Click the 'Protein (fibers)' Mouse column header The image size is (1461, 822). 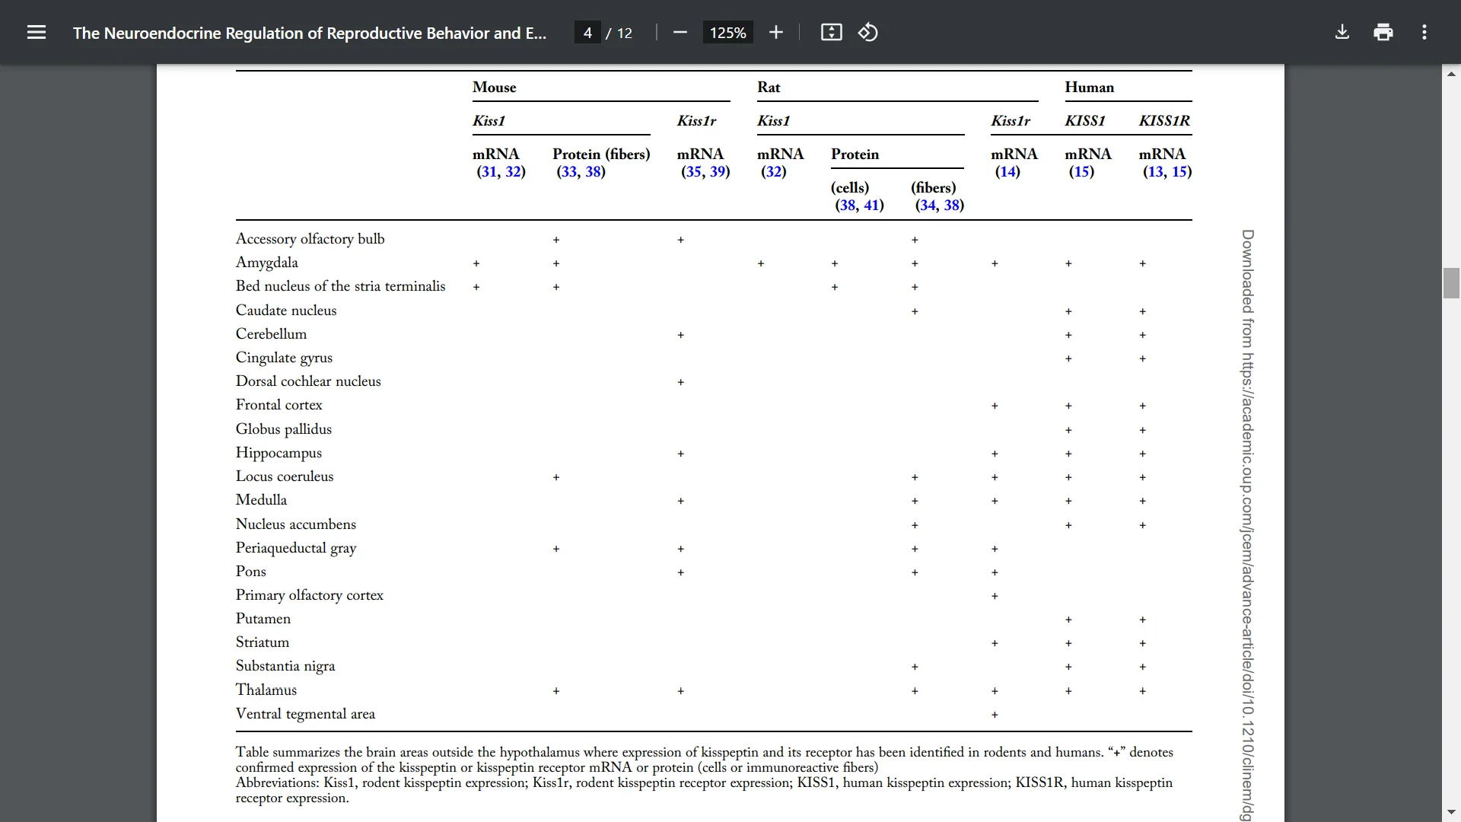(x=601, y=155)
